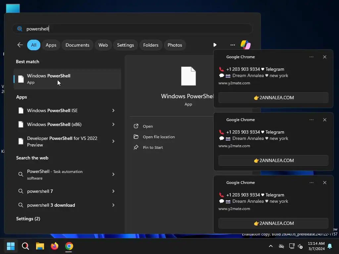The height and width of the screenshot is (254, 339).
Task: Open the Copilot icon in search panel
Action: [246, 45]
